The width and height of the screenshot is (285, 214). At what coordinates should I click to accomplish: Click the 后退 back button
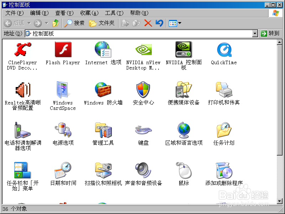tap(14, 23)
